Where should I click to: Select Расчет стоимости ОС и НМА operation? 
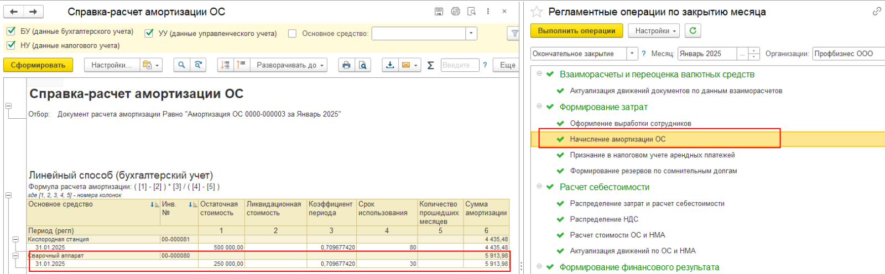click(x=617, y=235)
